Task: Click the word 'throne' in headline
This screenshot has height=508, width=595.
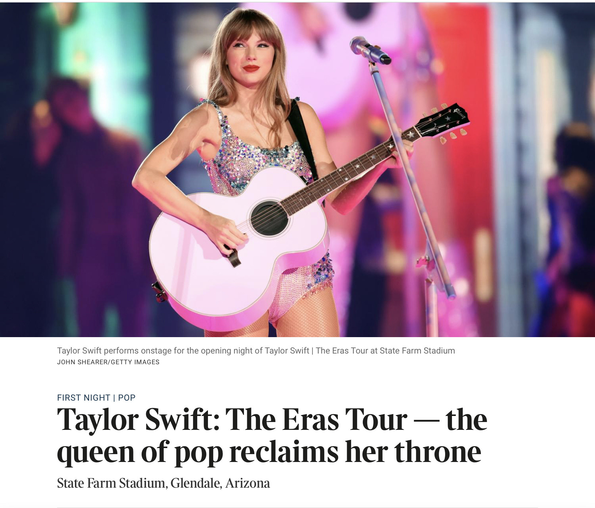Action: (437, 452)
